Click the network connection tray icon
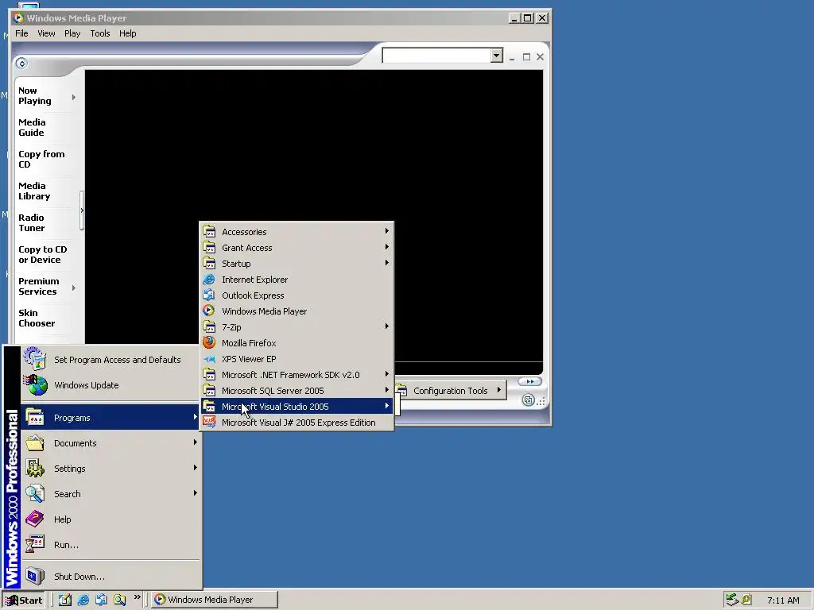 click(x=732, y=600)
